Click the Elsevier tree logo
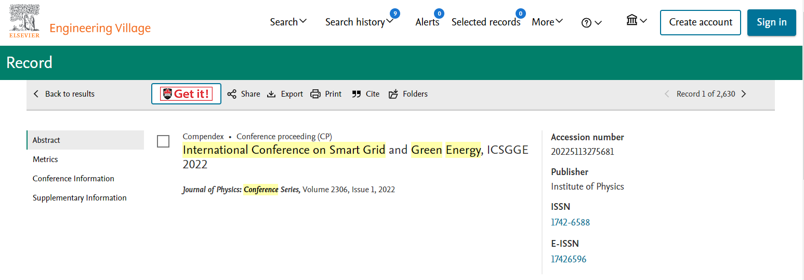 coord(24,21)
